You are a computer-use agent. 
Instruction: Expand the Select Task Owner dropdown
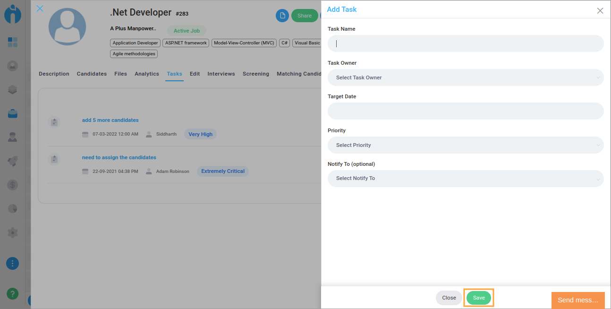465,77
